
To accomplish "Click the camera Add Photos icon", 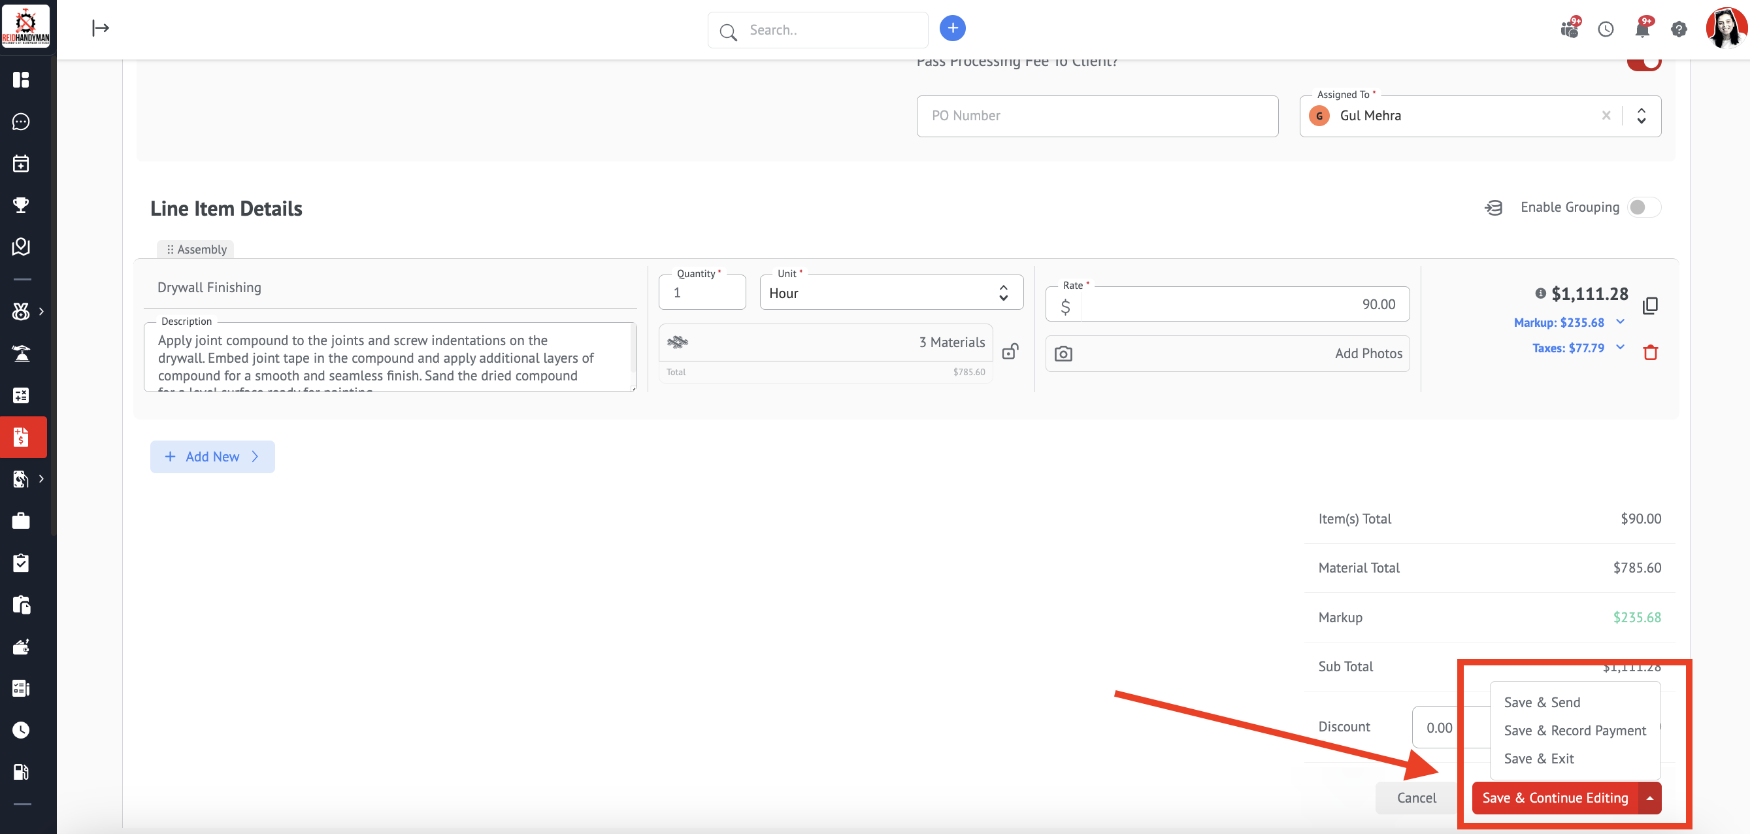I will (x=1063, y=354).
